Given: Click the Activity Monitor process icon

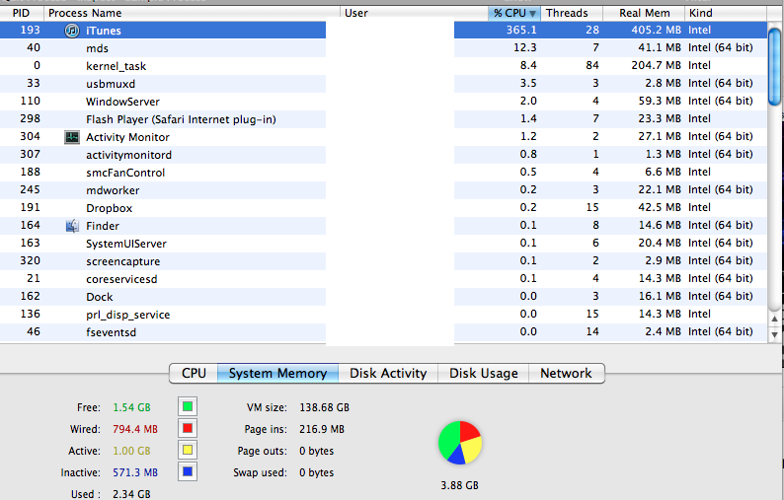Looking at the screenshot, I should (x=72, y=137).
